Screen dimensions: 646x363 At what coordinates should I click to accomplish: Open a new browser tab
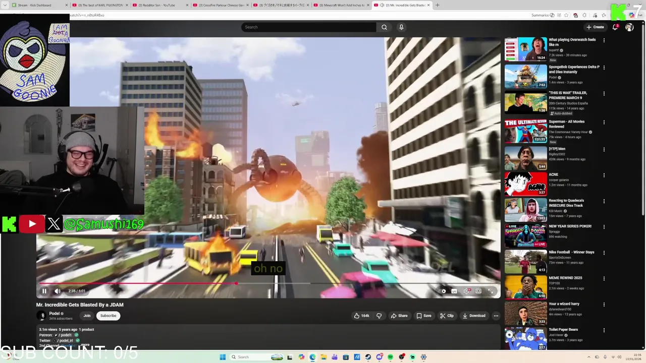coord(438,5)
